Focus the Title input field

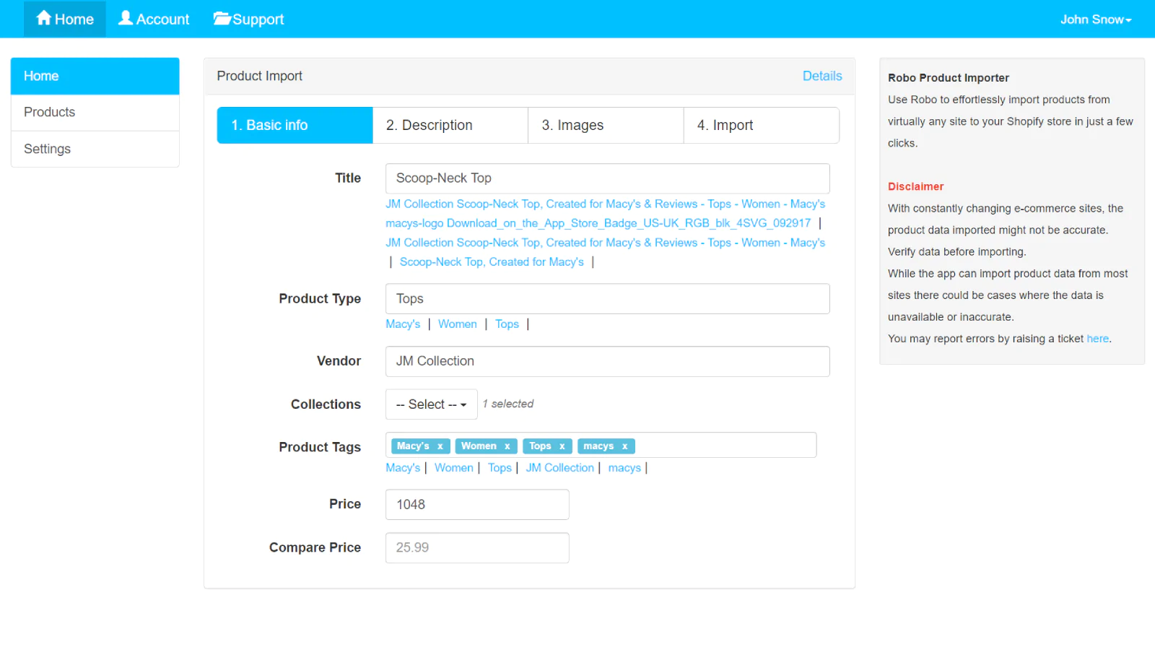click(x=608, y=178)
